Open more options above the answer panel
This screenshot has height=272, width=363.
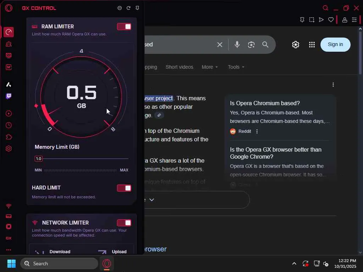click(x=333, y=85)
